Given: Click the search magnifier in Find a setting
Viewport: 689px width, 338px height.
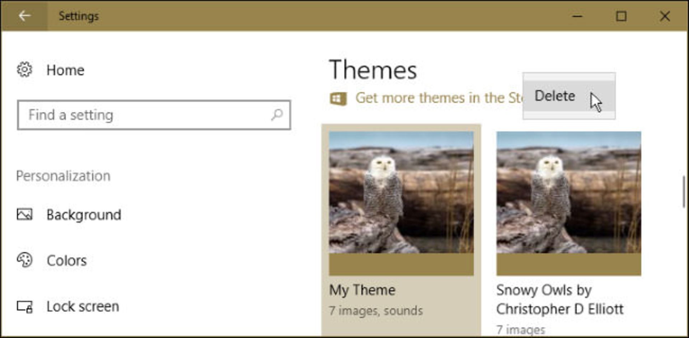Looking at the screenshot, I should click(x=276, y=115).
